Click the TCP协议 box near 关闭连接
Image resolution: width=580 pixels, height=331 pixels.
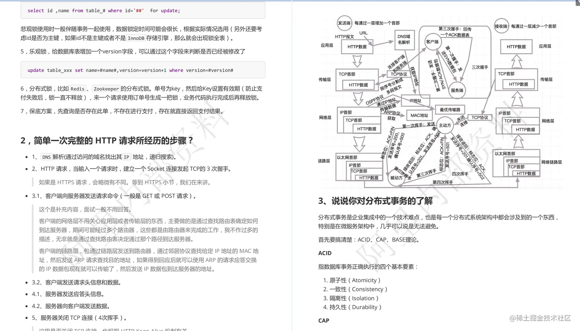click(480, 117)
